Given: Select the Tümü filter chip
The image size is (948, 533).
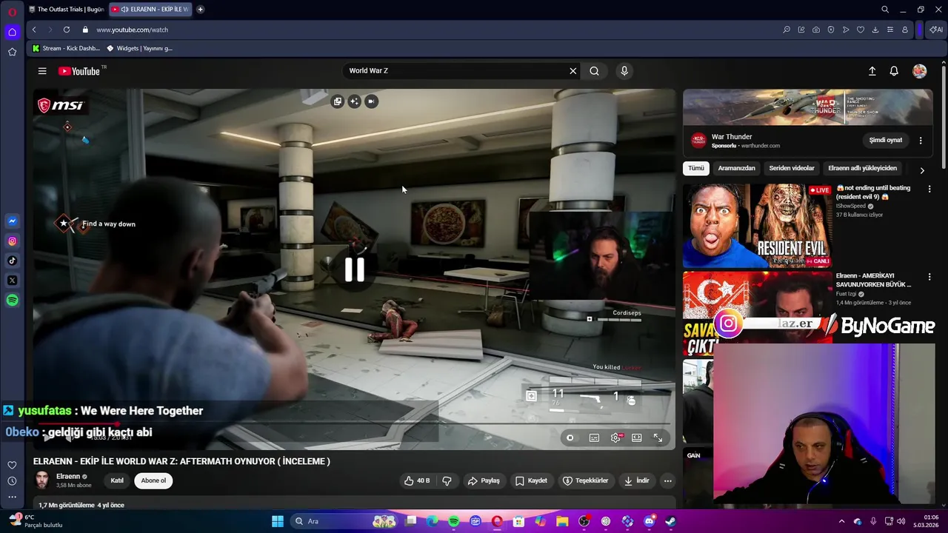Looking at the screenshot, I should click(696, 168).
